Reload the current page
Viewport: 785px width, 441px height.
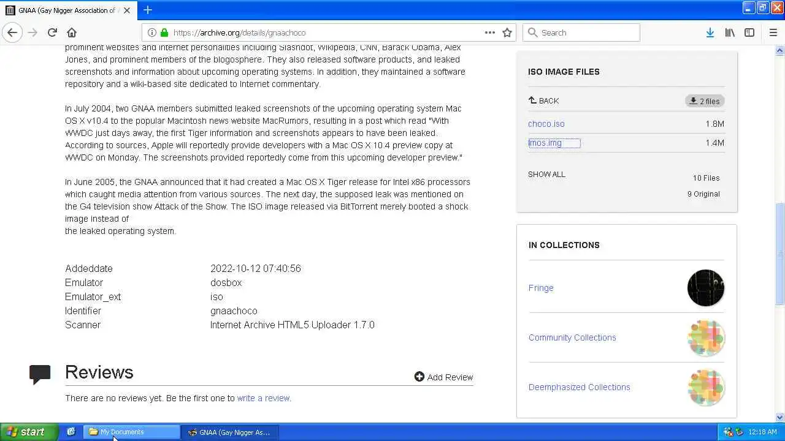point(52,32)
